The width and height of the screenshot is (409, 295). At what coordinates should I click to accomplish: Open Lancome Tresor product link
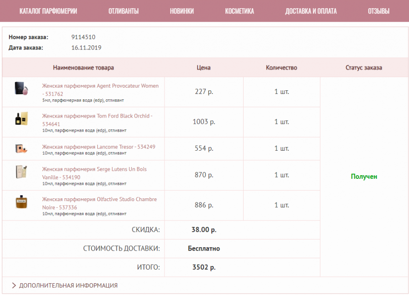pos(99,147)
